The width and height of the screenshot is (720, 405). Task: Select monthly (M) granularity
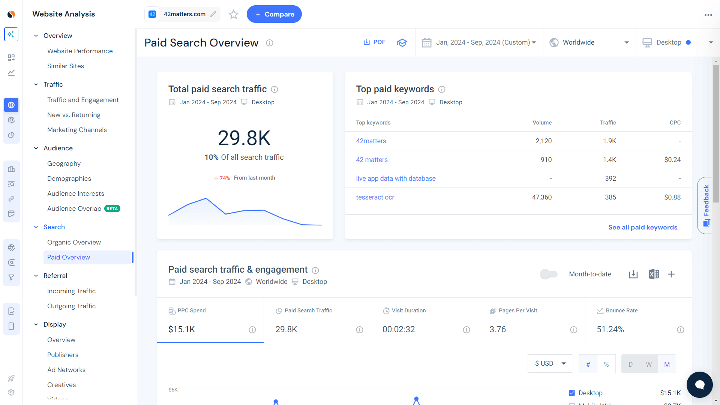point(667,364)
